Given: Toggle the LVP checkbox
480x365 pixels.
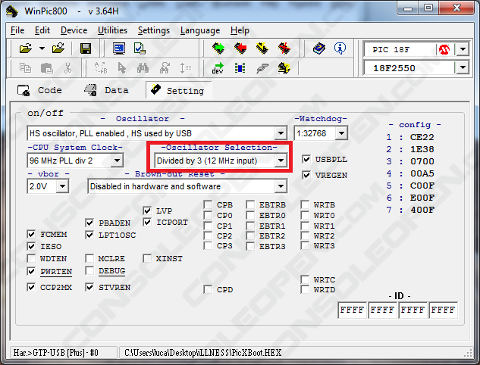Looking at the screenshot, I should (147, 211).
